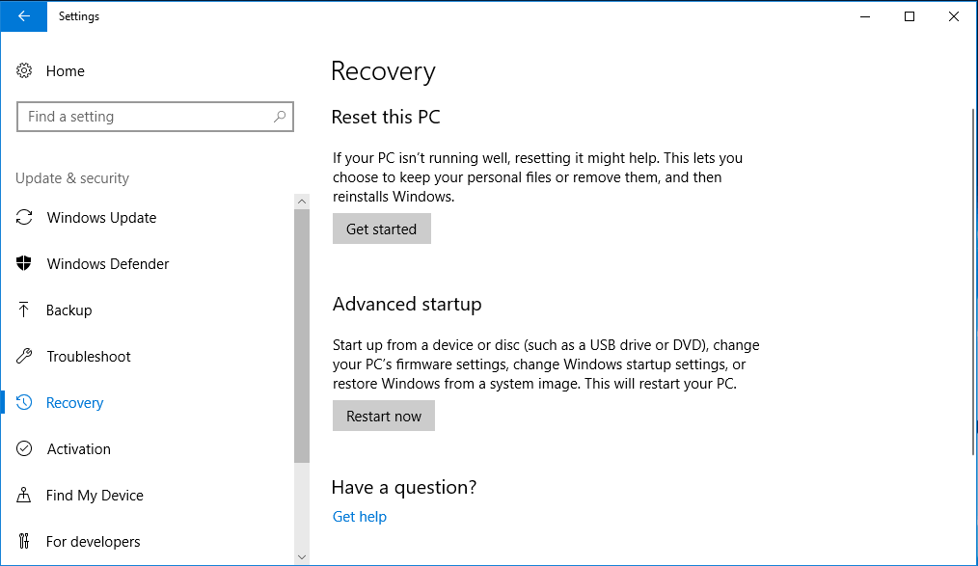Click the Backup upload icon
Screen dimensions: 978x566
tap(24, 310)
